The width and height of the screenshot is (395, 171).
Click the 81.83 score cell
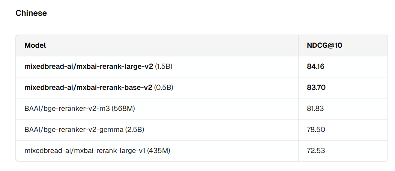pyautogui.click(x=315, y=109)
